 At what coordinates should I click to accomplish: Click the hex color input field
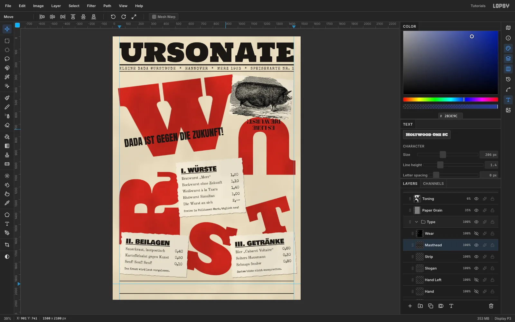(451, 116)
